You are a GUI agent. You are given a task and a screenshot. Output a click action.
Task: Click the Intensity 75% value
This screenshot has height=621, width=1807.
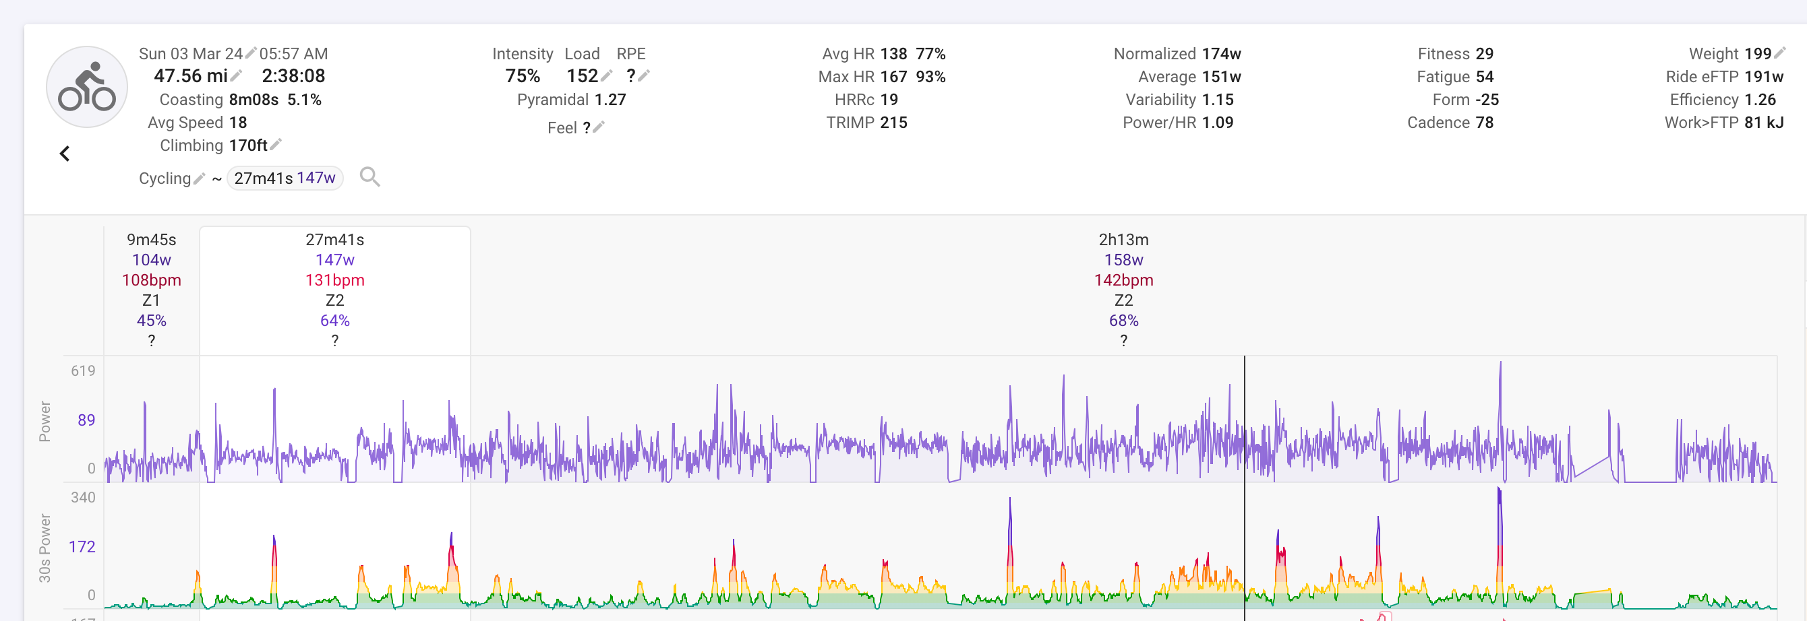point(523,75)
